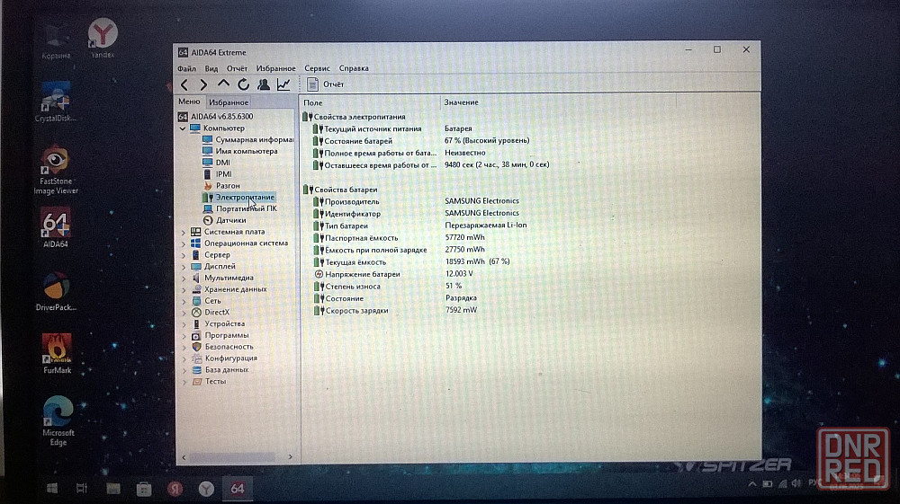This screenshot has width=900, height=504.
Task: Select the Степень износа row
Action: [x=387, y=286]
